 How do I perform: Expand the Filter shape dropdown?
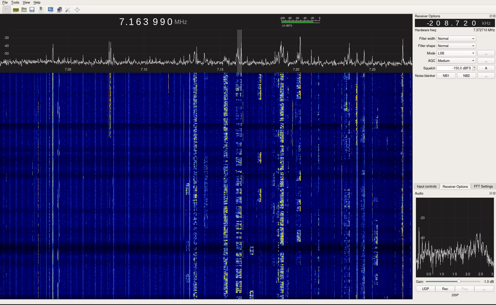[456, 46]
